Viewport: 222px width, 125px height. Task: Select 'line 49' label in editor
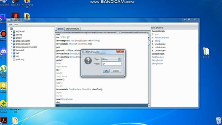(x=59, y=86)
